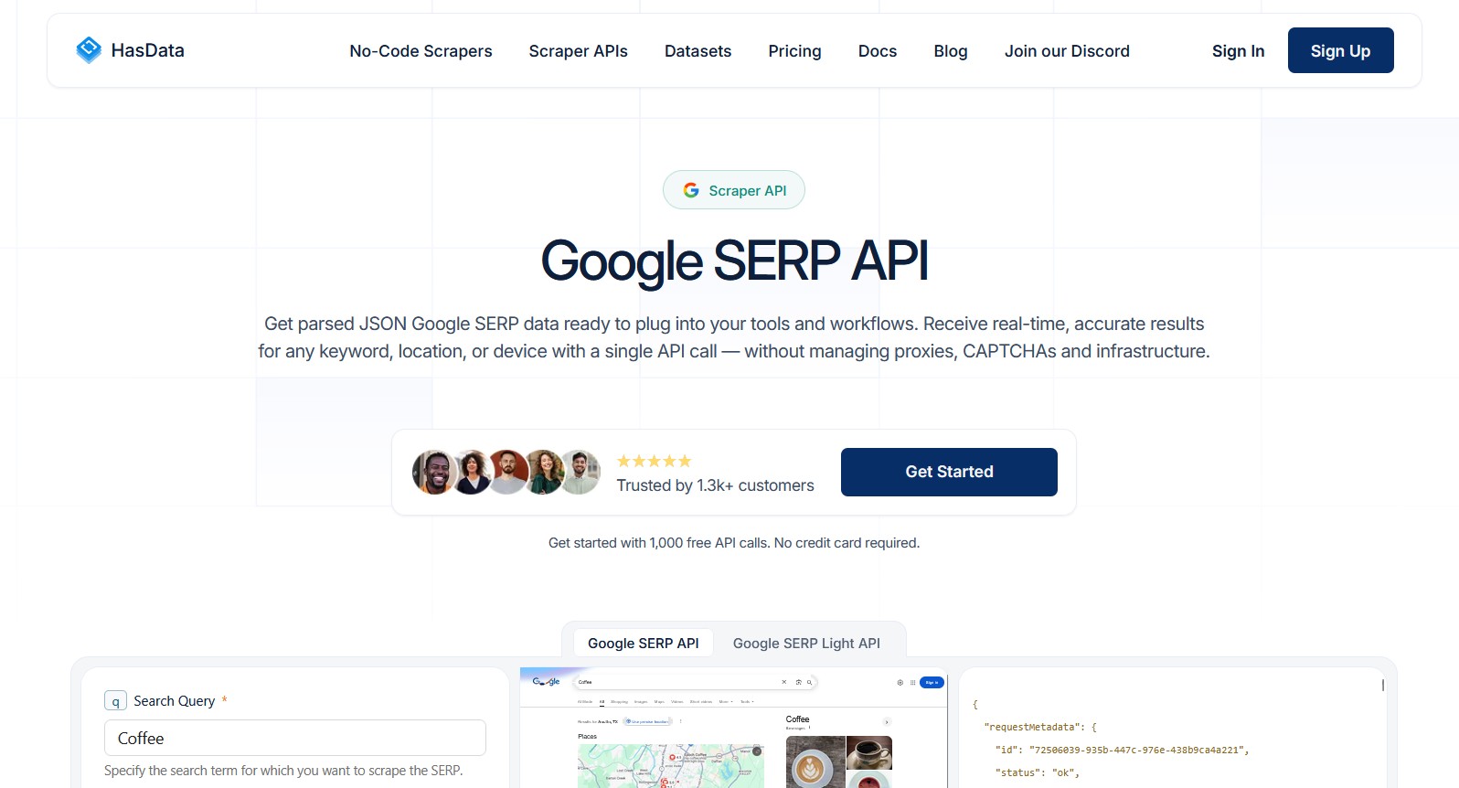
Task: Click the "Search Query" field label
Action: pyautogui.click(x=175, y=701)
